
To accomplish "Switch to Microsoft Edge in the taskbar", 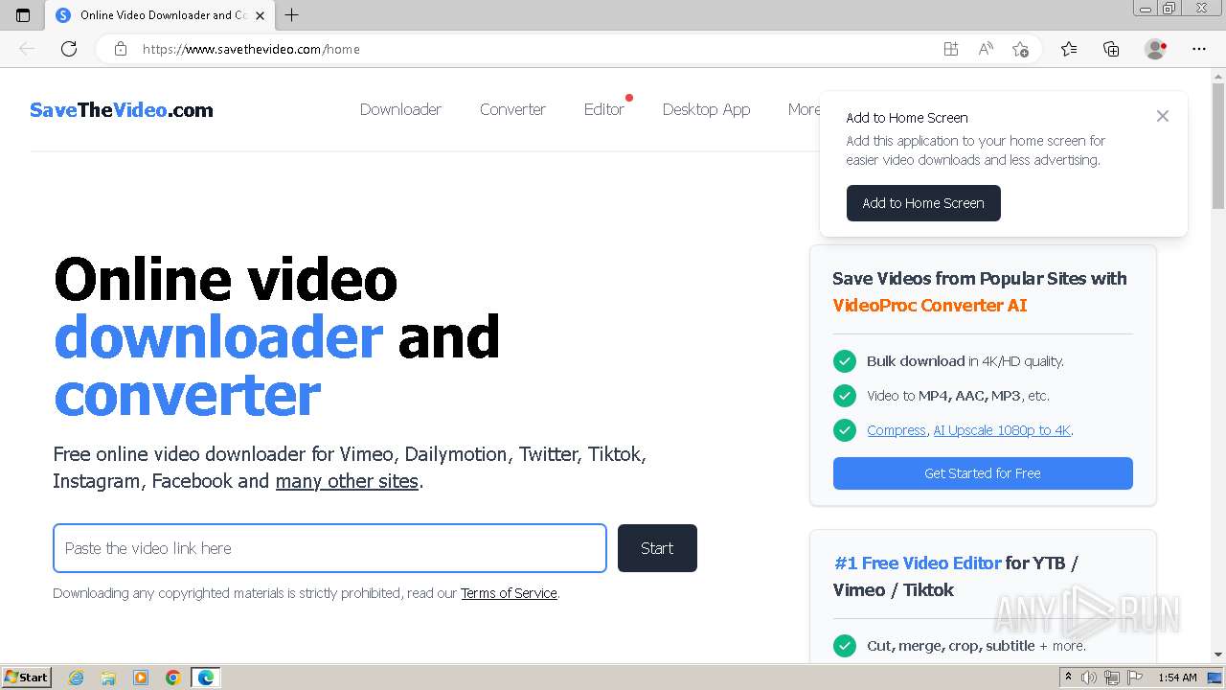I will tap(206, 678).
